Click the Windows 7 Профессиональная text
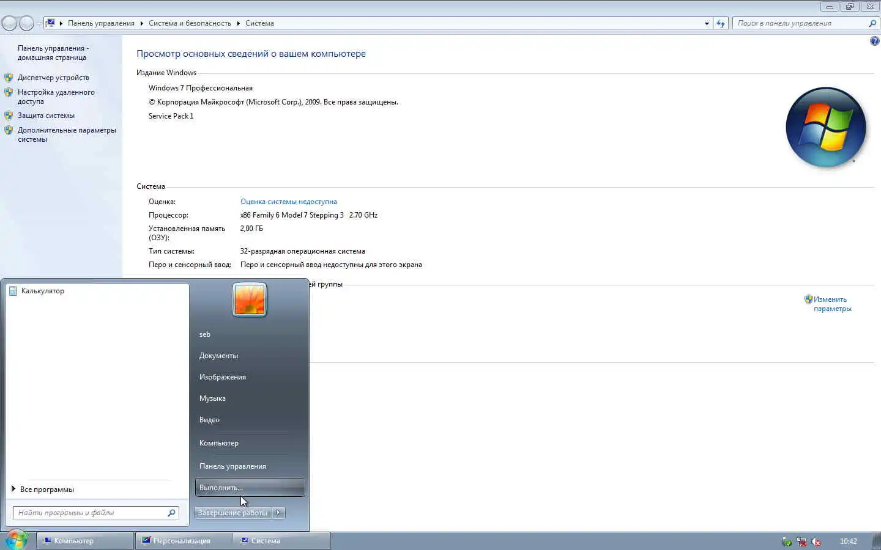881x550 pixels. [x=200, y=88]
